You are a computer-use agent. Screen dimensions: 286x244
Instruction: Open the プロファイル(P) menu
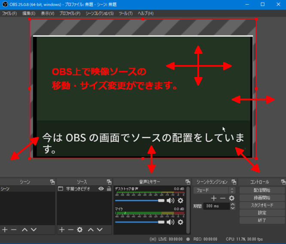70,13
